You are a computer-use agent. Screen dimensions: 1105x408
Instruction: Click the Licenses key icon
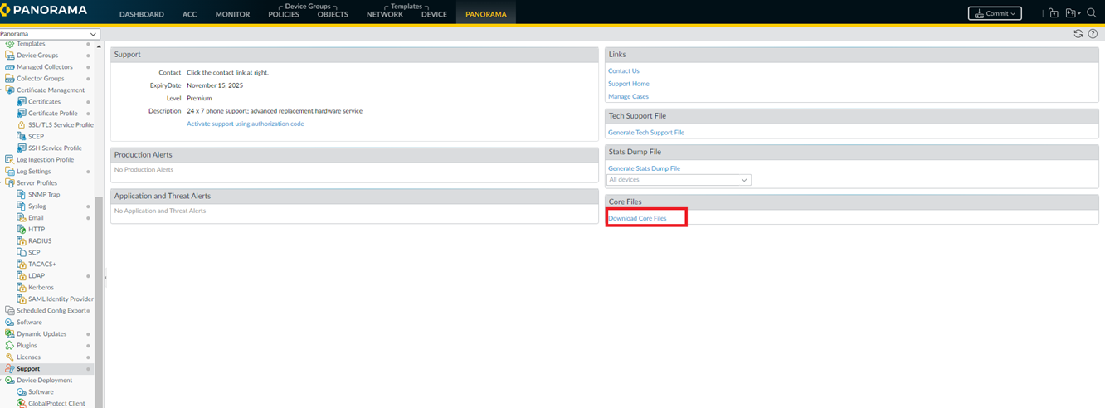tap(10, 357)
